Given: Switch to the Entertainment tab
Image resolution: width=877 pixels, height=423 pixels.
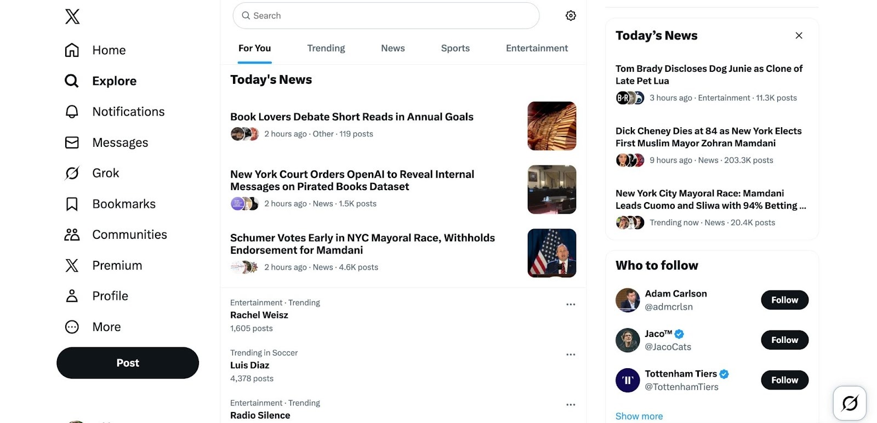Looking at the screenshot, I should point(537,48).
